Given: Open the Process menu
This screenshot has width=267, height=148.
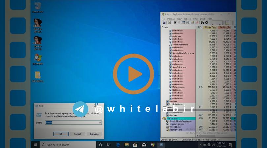Looking at the screenshot, I should [187, 19].
